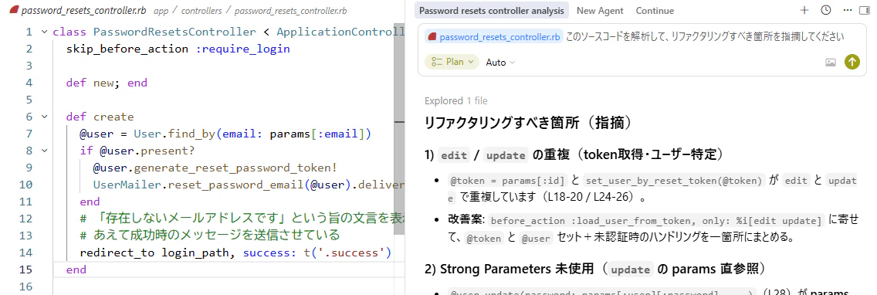This screenshot has width=877, height=295.
Task: Place cursor on skip_before_action :require_login line
Action: click(178, 49)
